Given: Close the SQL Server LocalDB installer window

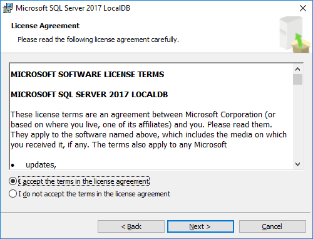Looking at the screenshot, I should pos(303,8).
